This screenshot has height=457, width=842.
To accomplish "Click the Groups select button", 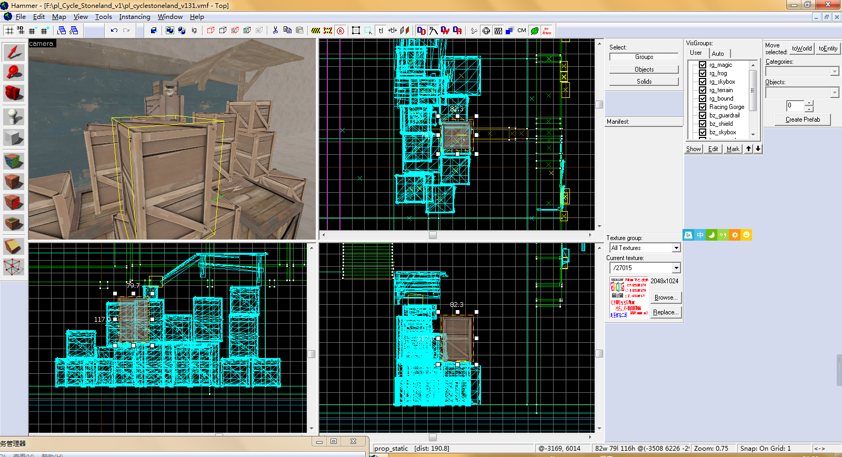I will coord(644,57).
